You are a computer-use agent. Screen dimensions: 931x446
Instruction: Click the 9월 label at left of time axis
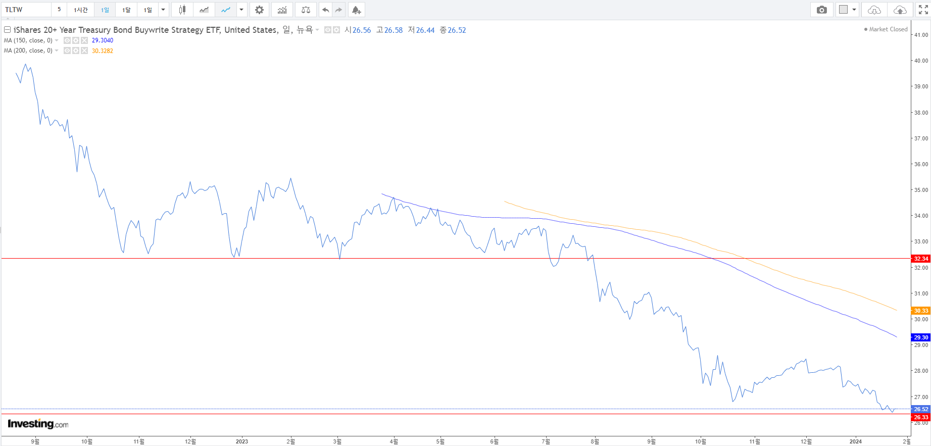35,441
